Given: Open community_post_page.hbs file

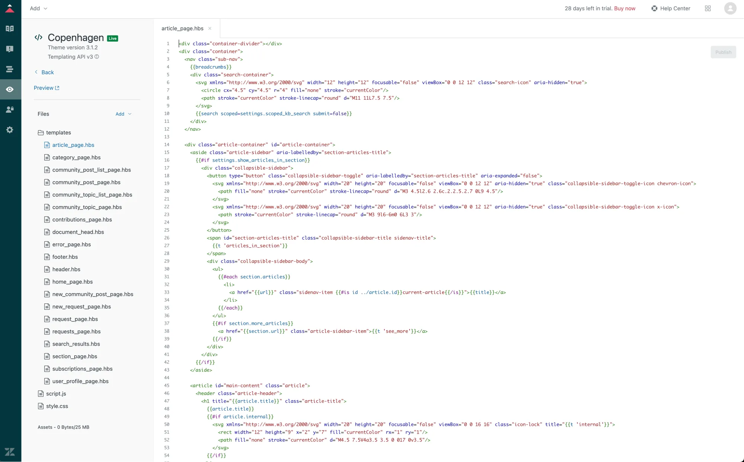Looking at the screenshot, I should [82, 183].
